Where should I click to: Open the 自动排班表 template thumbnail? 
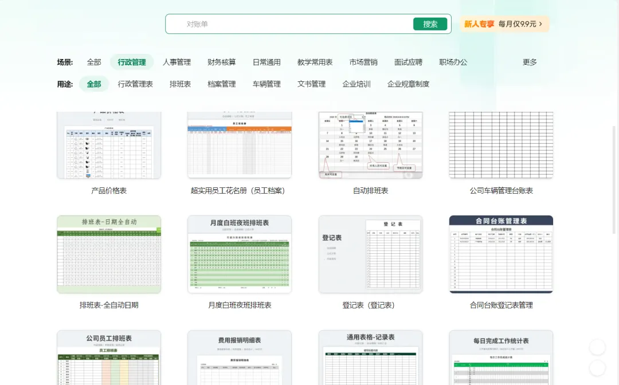point(370,145)
